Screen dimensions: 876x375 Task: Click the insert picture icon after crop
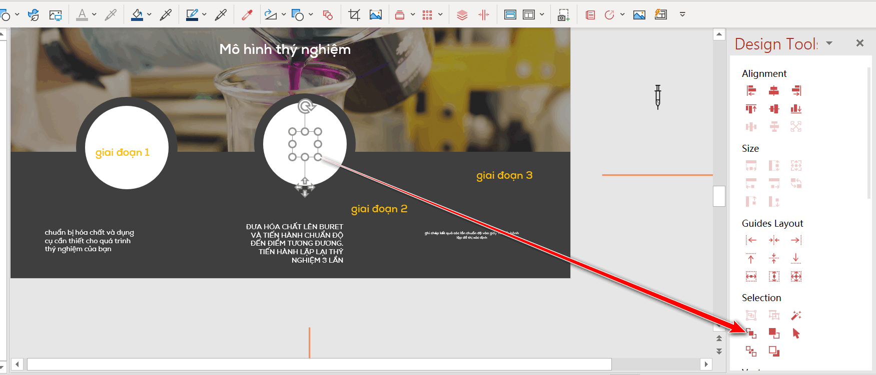point(376,14)
